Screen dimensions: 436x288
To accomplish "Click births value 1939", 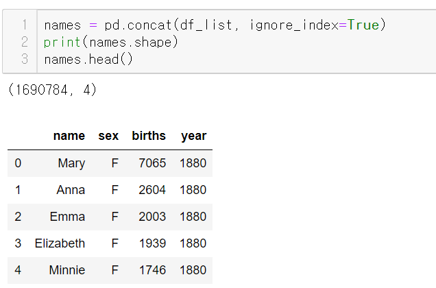I will tap(152, 243).
